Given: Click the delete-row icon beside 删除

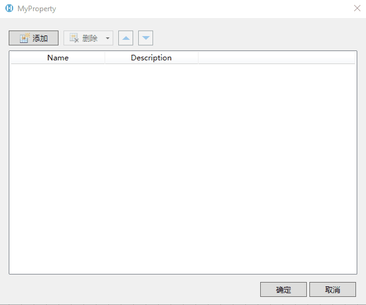Looking at the screenshot, I should coord(74,38).
